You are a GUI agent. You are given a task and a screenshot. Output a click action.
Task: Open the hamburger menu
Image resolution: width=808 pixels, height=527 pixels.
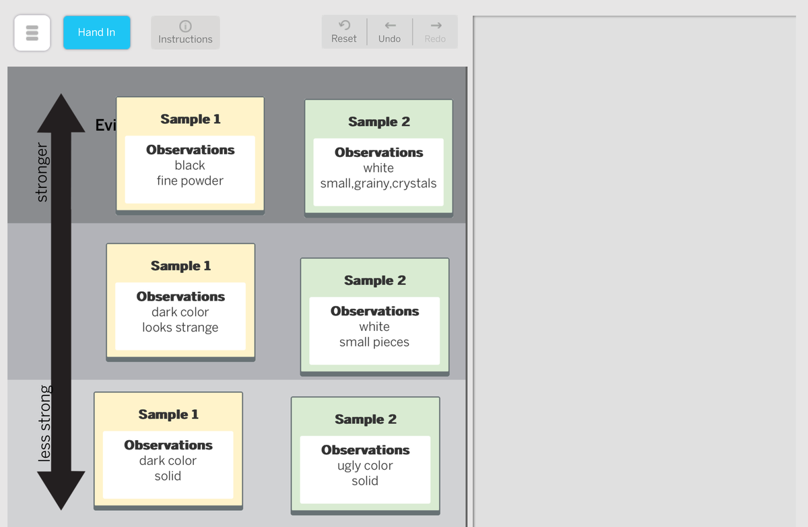pyautogui.click(x=32, y=32)
